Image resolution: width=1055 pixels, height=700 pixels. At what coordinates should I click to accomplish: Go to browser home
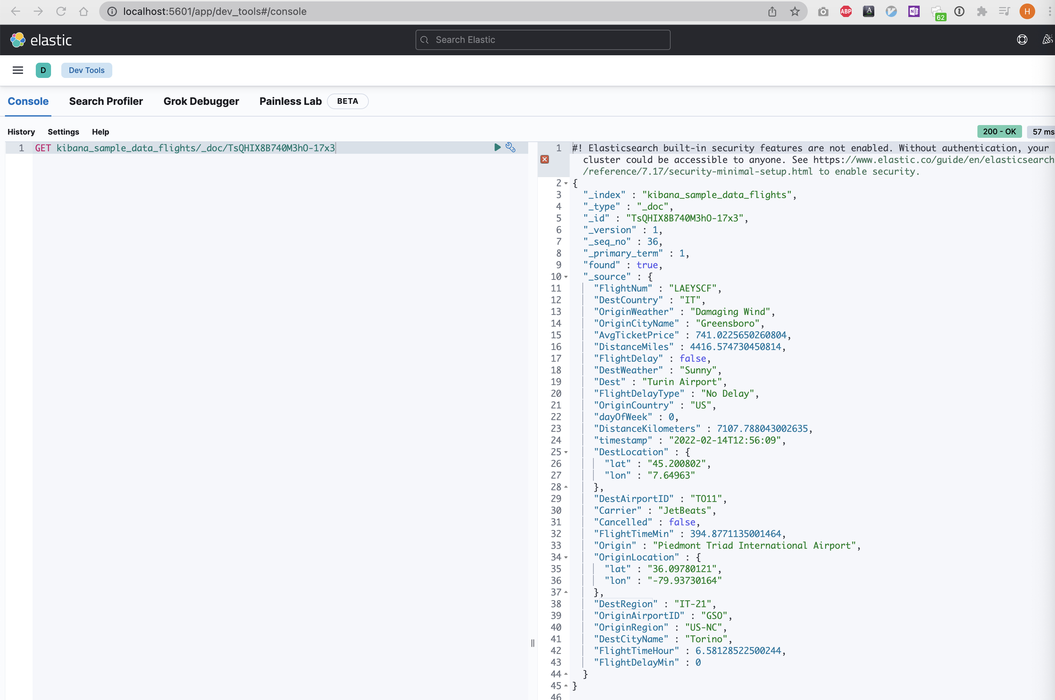tap(84, 11)
